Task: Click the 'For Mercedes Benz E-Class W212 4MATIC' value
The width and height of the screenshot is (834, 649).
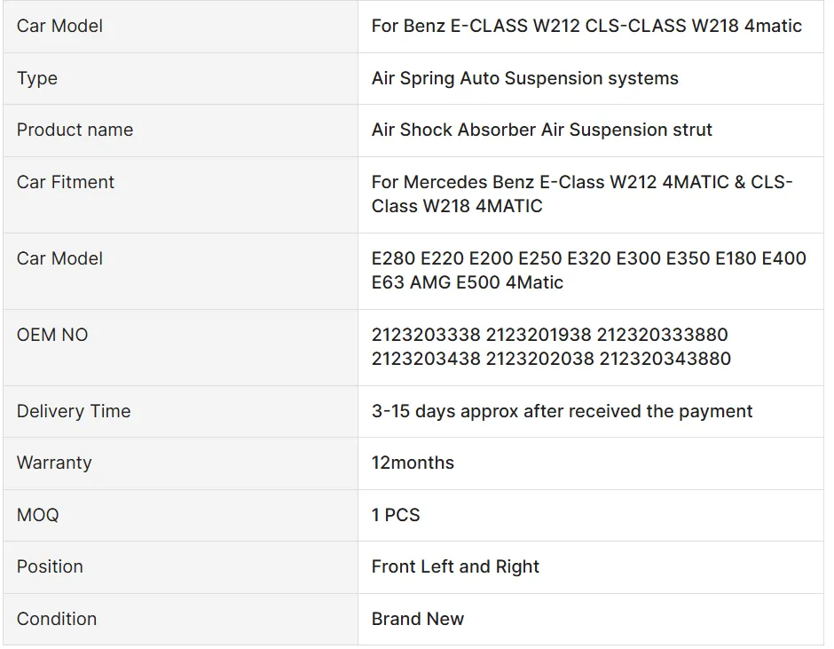Action: 581,194
